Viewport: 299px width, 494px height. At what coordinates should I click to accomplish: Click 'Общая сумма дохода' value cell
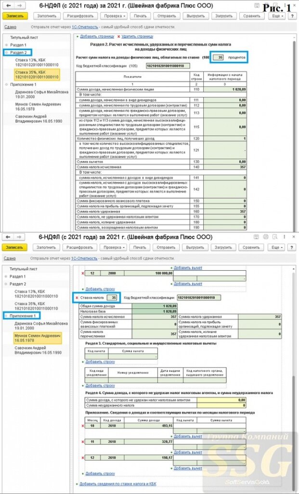tap(156, 306)
